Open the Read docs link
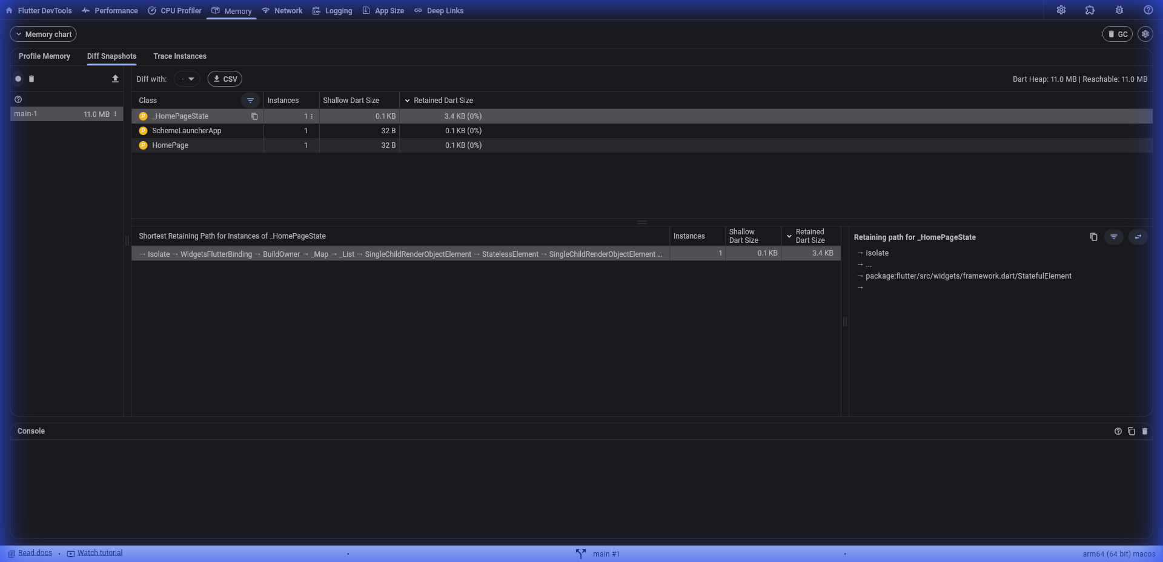The width and height of the screenshot is (1163, 562). (35, 553)
